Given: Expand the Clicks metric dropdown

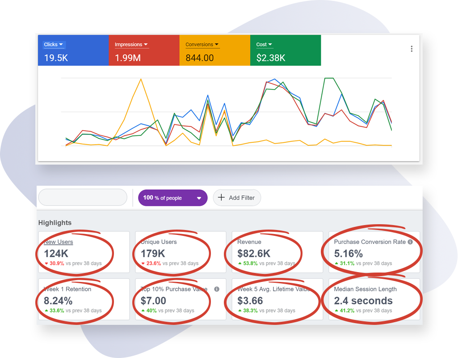Looking at the screenshot, I should click(x=54, y=44).
